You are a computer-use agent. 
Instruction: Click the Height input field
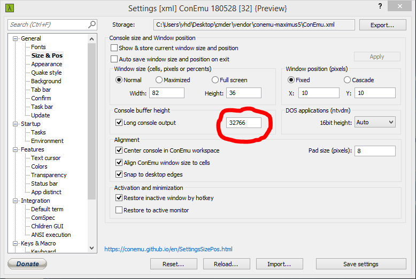click(243, 93)
